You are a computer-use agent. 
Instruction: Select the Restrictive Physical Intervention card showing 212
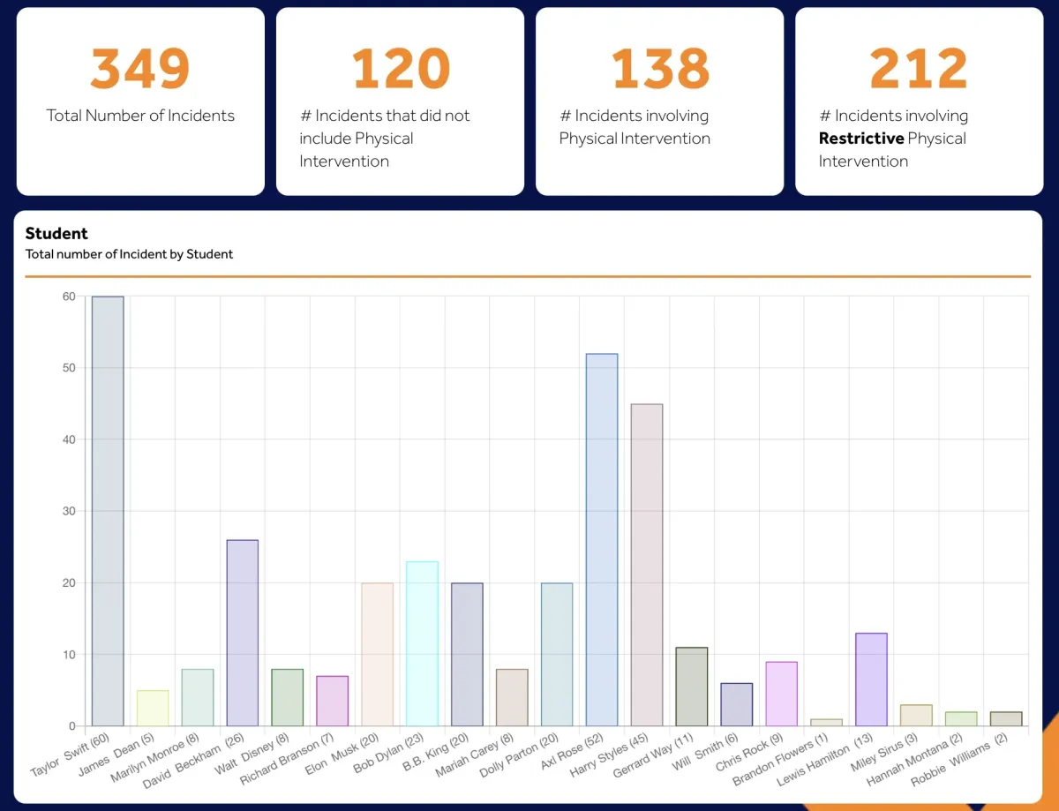coord(918,99)
